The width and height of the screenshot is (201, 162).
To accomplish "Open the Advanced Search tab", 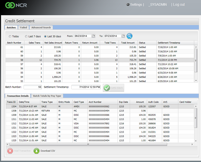I will pyautogui.click(x=41, y=27).
